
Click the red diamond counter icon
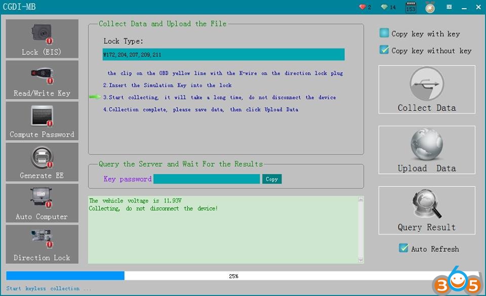[362, 7]
